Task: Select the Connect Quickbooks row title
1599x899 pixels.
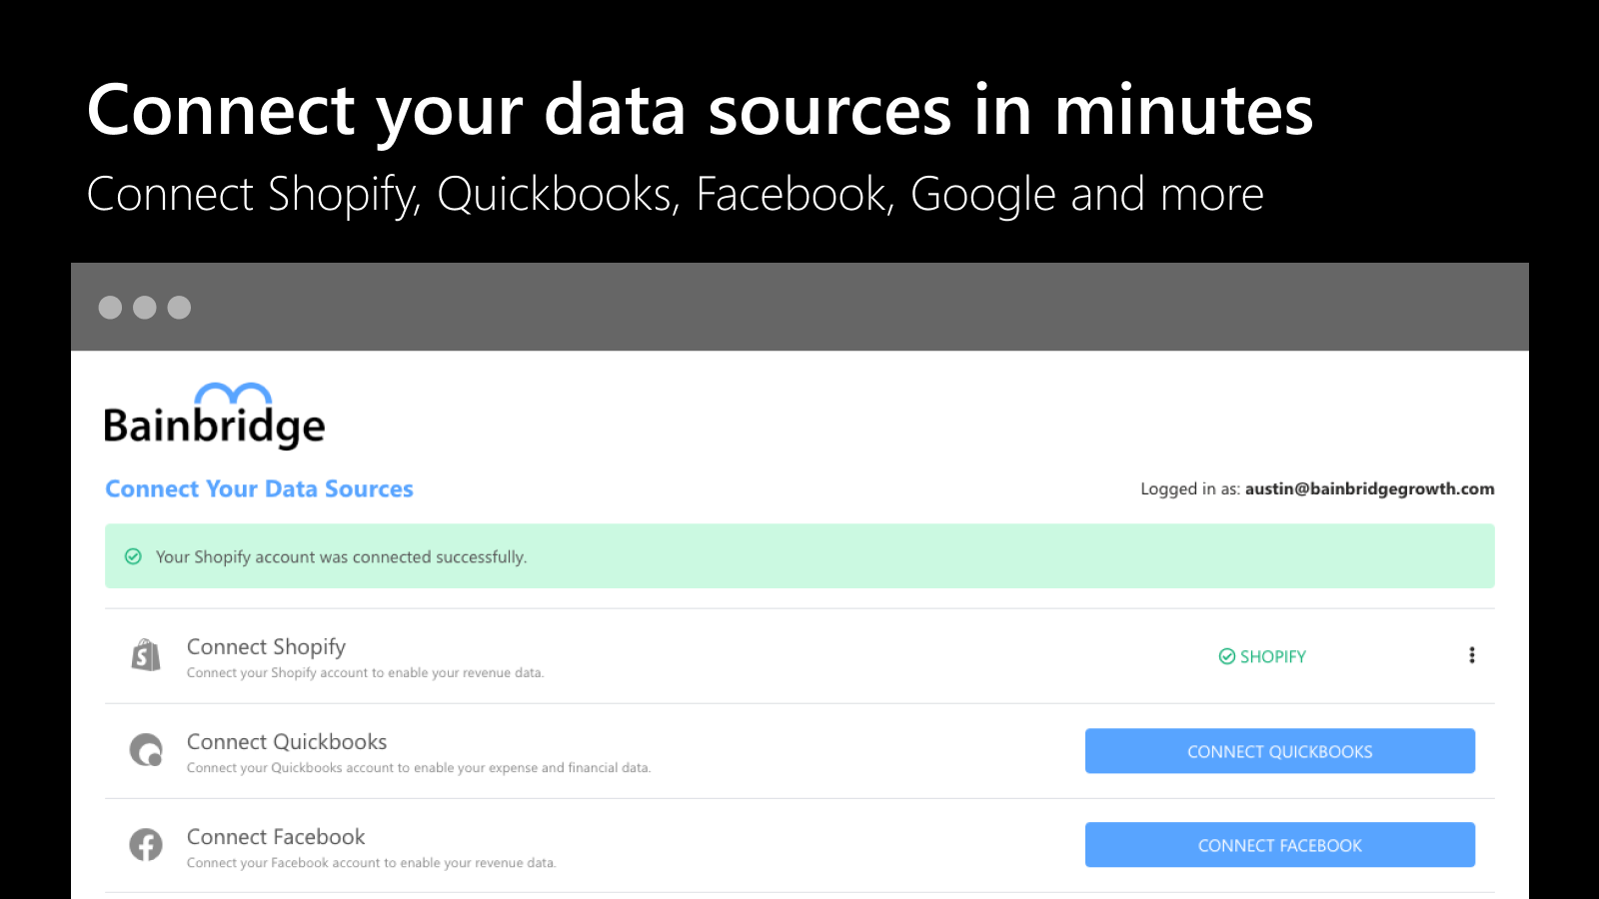Action: [x=287, y=741]
